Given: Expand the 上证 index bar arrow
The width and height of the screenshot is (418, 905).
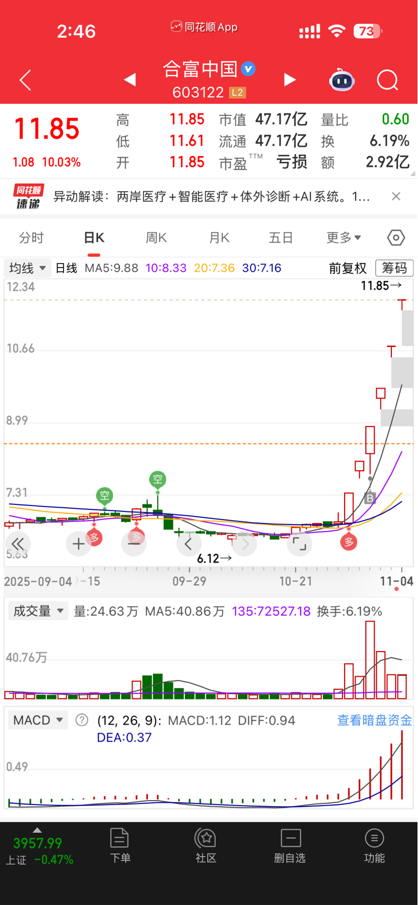Looking at the screenshot, I should [x=37, y=830].
